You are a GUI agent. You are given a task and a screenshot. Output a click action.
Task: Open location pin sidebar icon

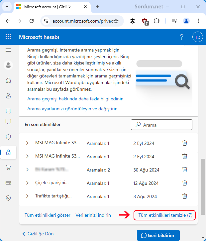coord(8,198)
